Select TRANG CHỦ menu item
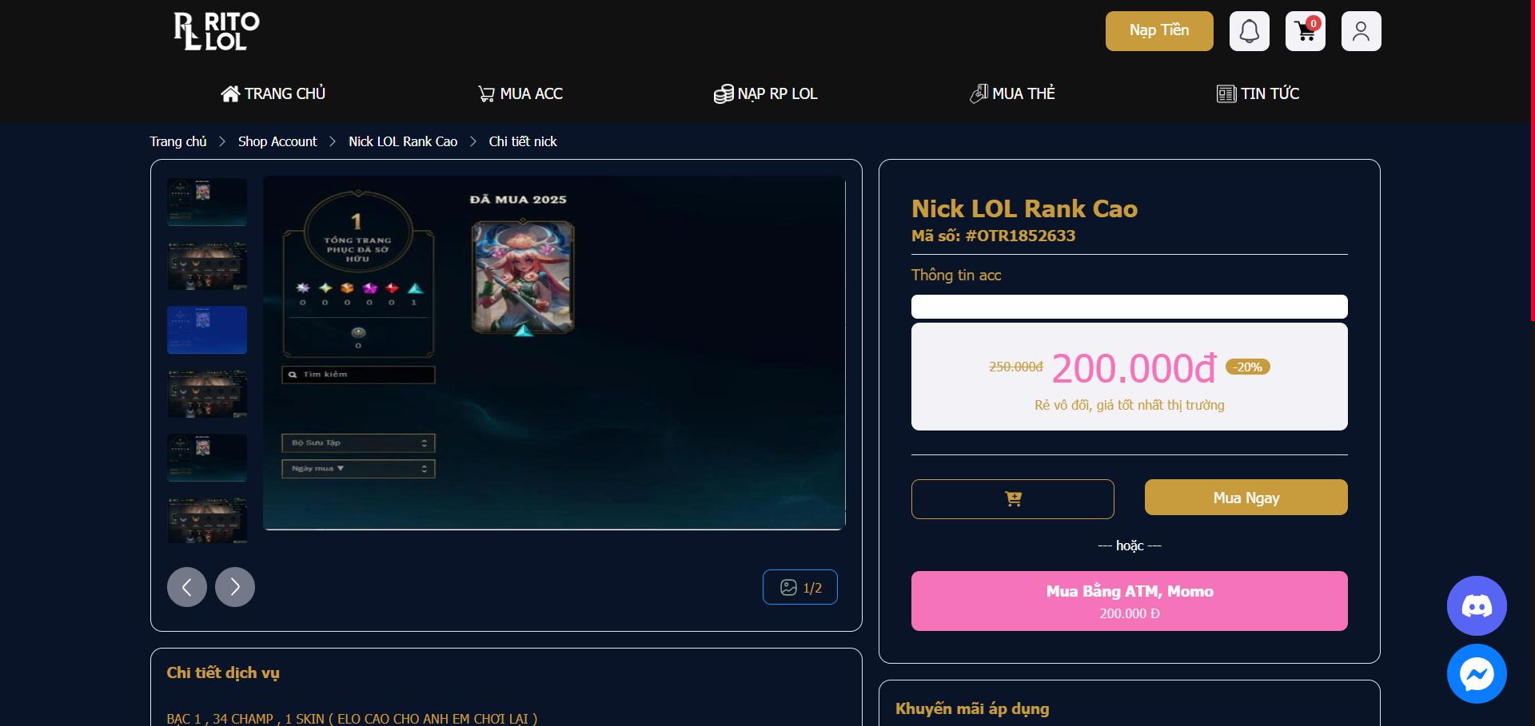 (x=273, y=93)
